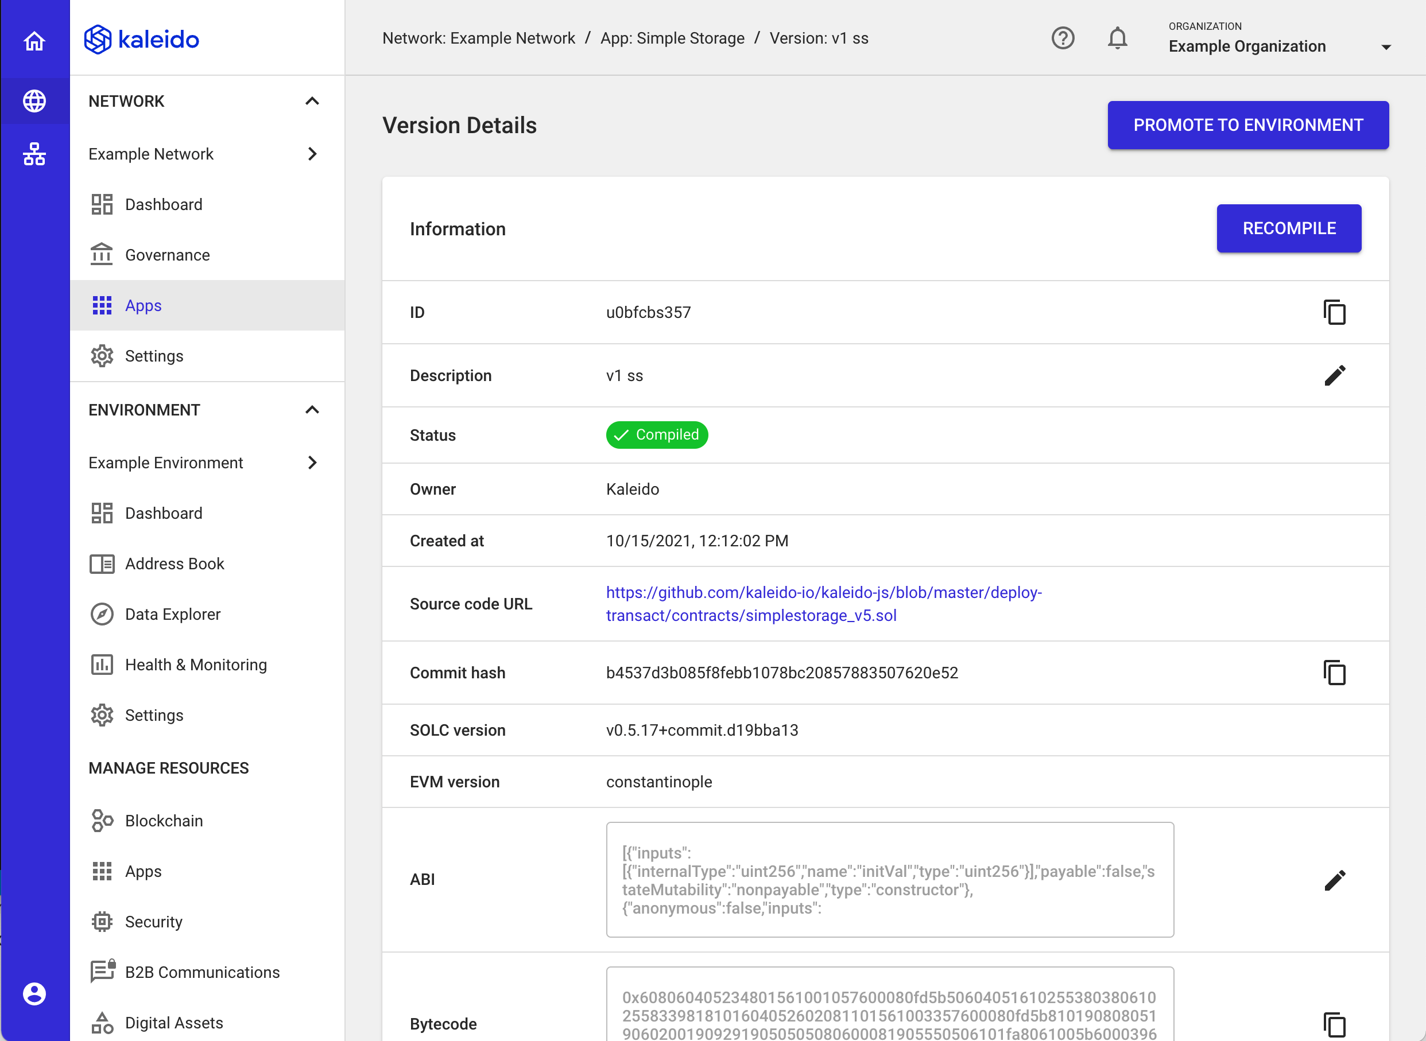Click the Digital Assets shapes icon

[102, 1022]
